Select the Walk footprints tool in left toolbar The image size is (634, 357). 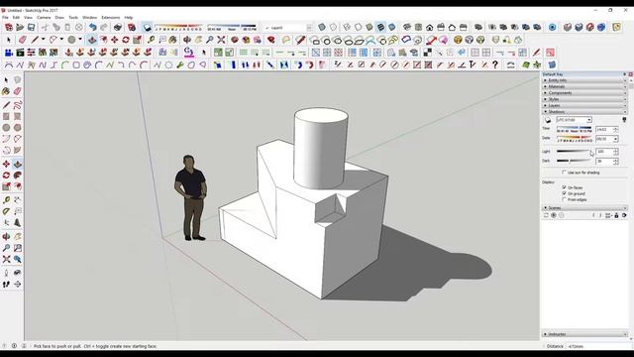point(6,285)
